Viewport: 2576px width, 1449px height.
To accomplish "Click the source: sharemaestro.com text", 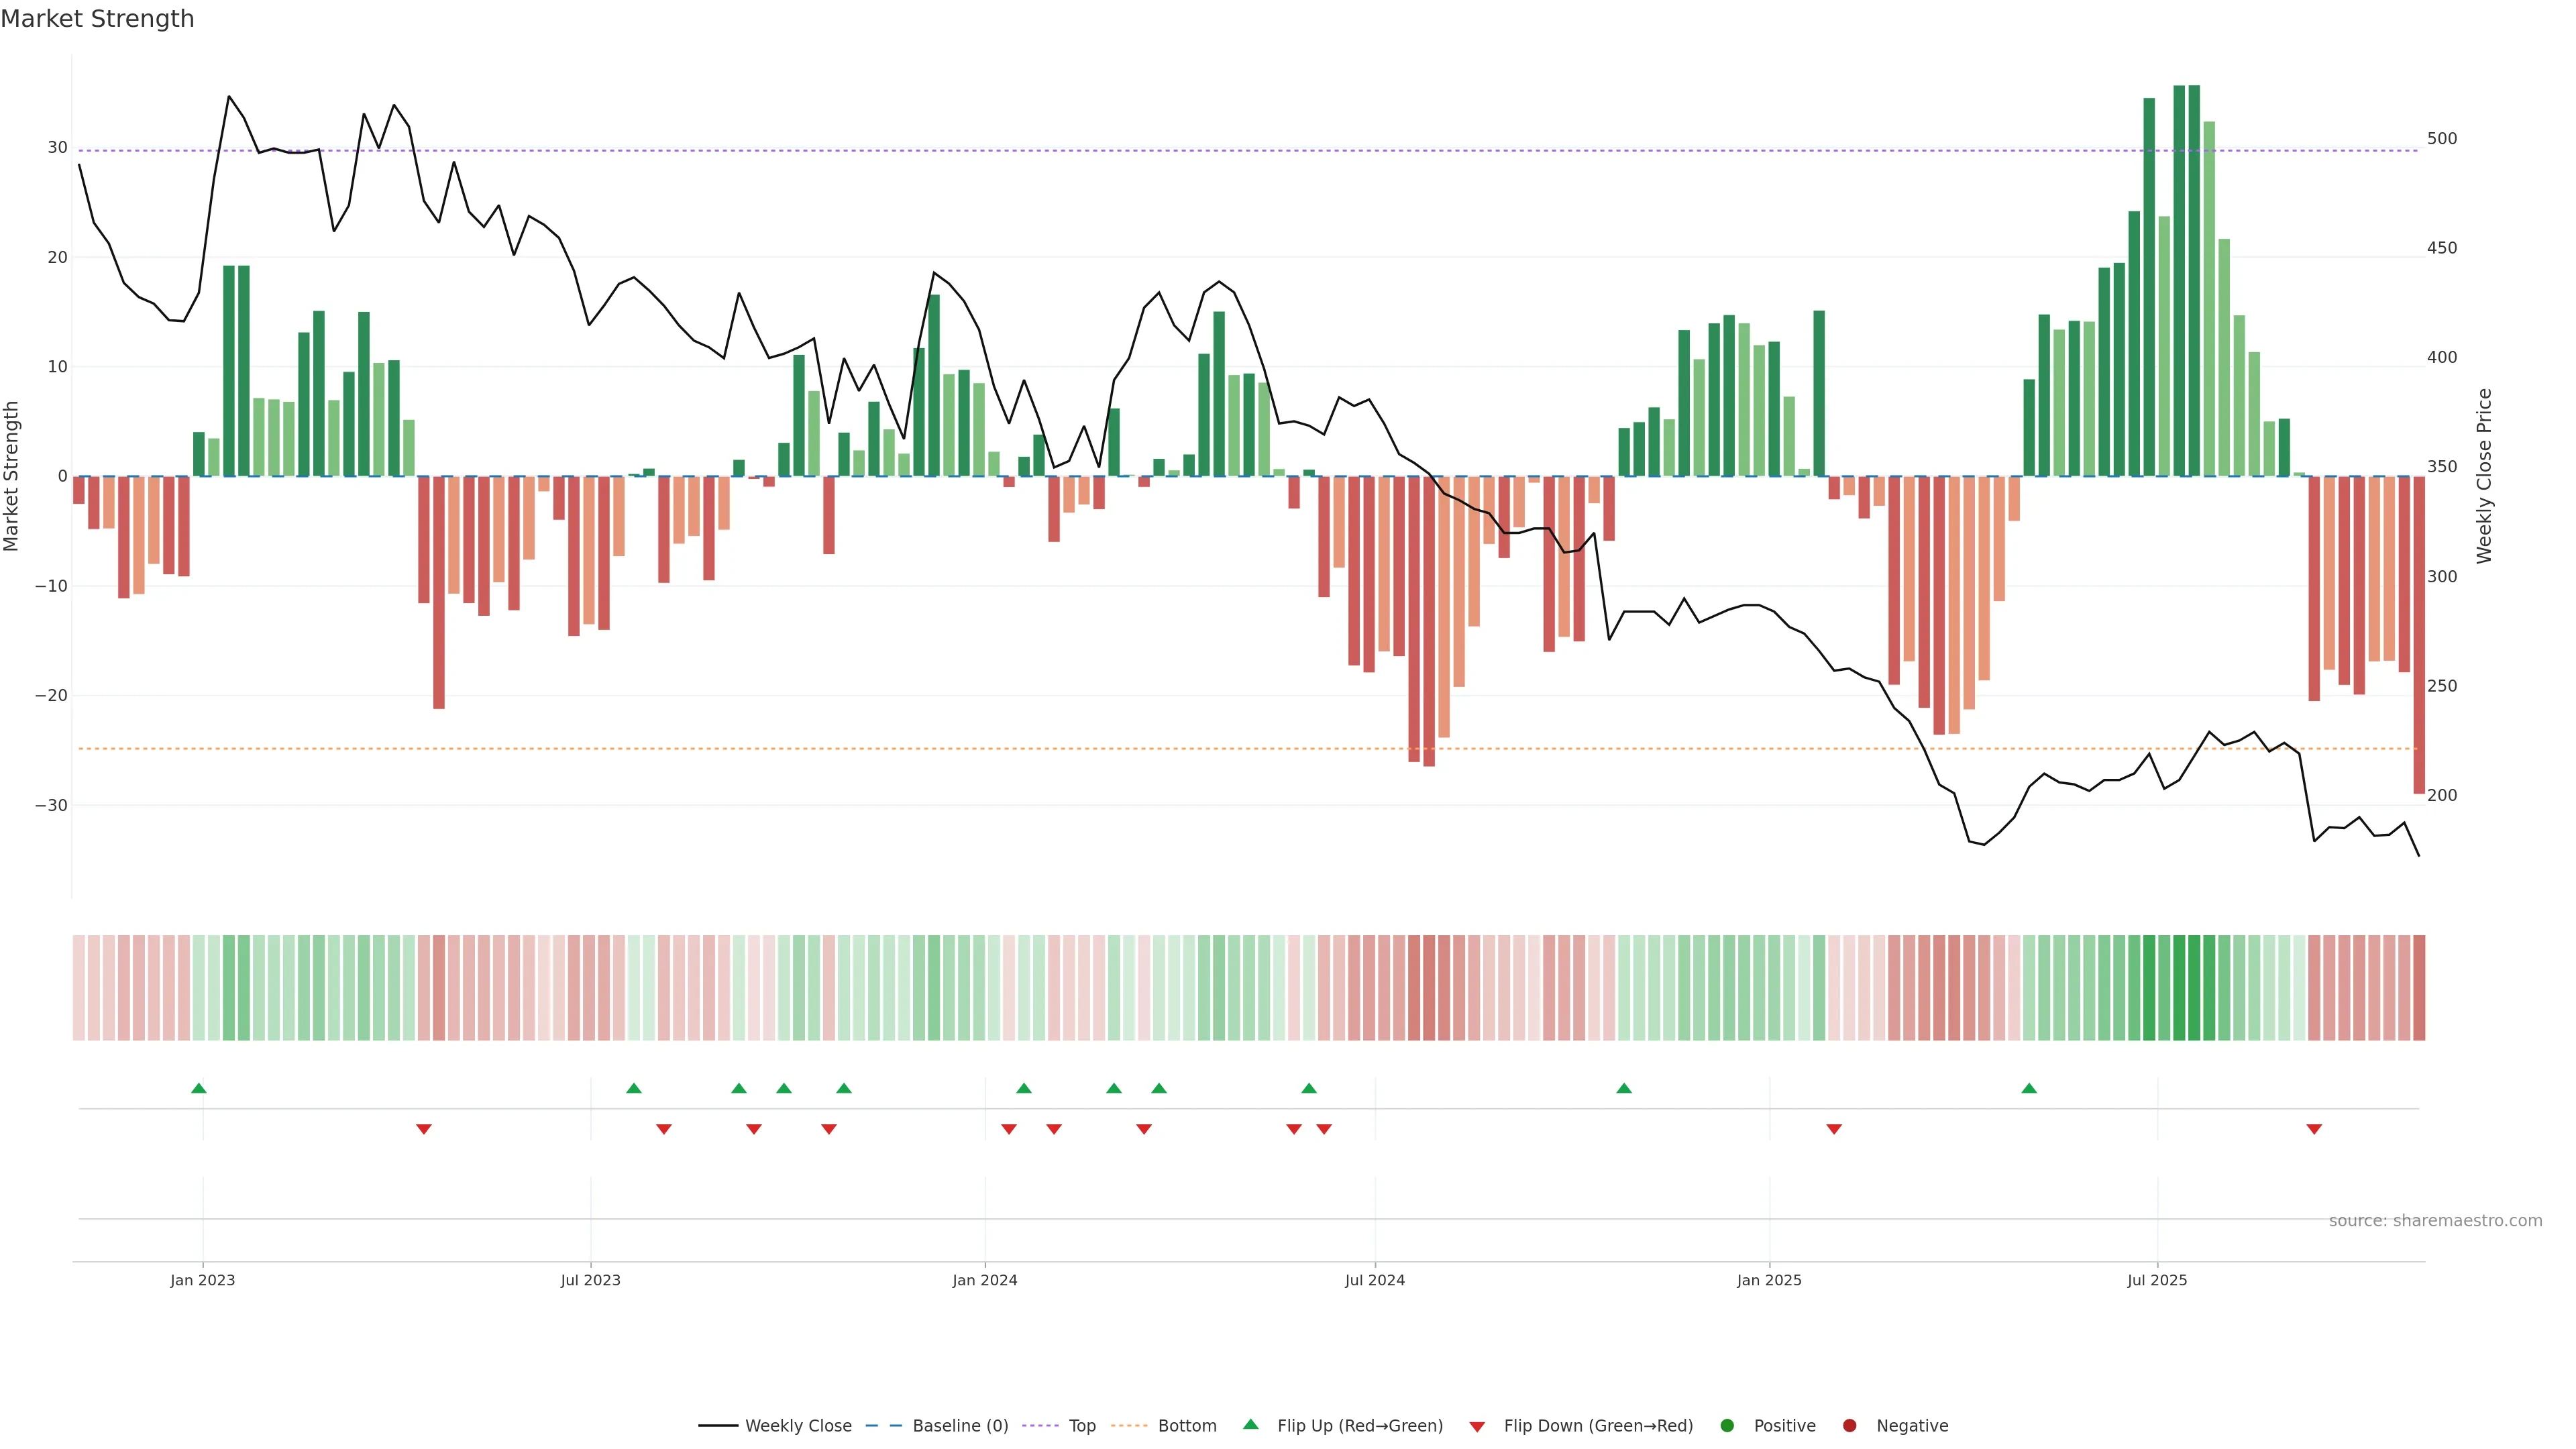I will (2435, 1221).
